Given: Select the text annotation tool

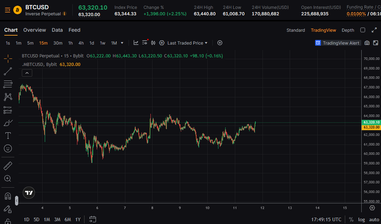Looking at the screenshot, I should (8, 136).
